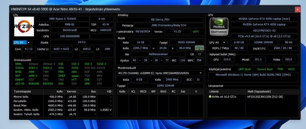Click the Rembrandt codename field
The width and height of the screenshot is (306, 129).
coord(70,30)
